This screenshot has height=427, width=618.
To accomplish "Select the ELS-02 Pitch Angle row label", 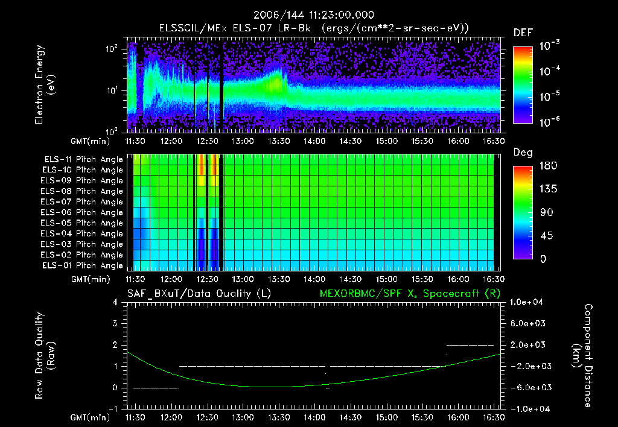I will pos(82,255).
